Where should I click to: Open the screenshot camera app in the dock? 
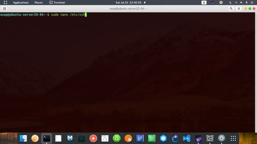pos(105,138)
